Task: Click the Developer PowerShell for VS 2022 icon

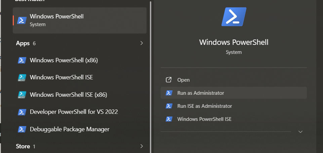Action: pos(22,112)
